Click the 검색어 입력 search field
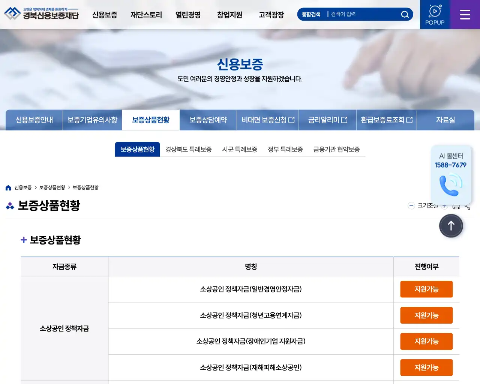480x384 pixels. (x=362, y=14)
